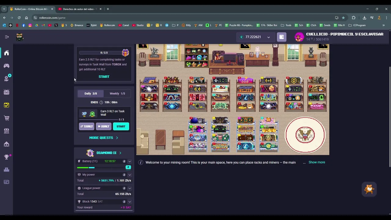This screenshot has height=220, width=391.
Task: Open the CCProgram bookmarks folder
Action: [x=357, y=25]
